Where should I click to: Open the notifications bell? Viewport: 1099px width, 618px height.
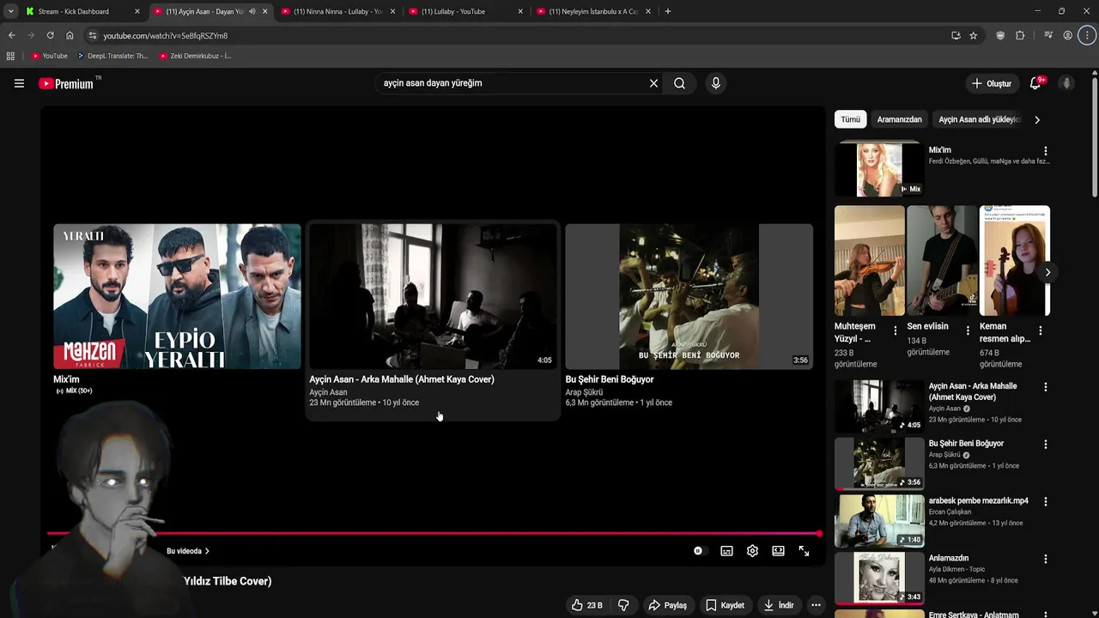point(1035,83)
